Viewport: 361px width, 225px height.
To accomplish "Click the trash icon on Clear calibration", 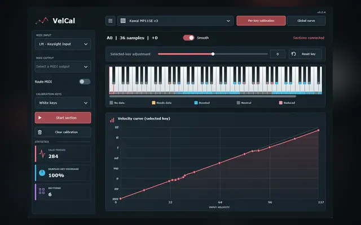I will [x=40, y=132].
